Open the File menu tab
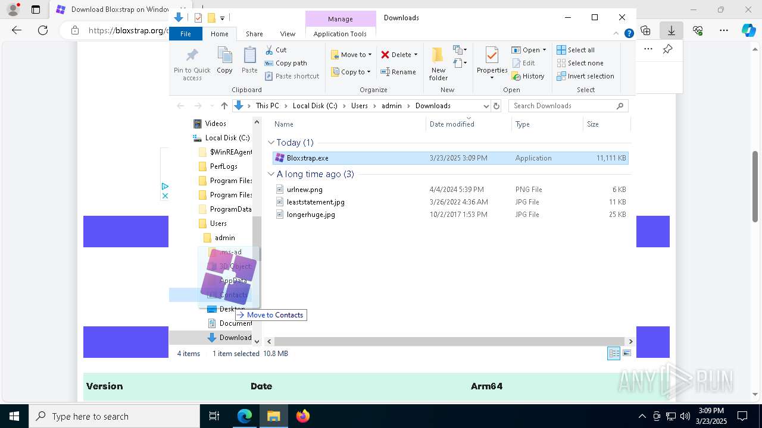Viewport: 762px width, 428px height. coord(186,34)
